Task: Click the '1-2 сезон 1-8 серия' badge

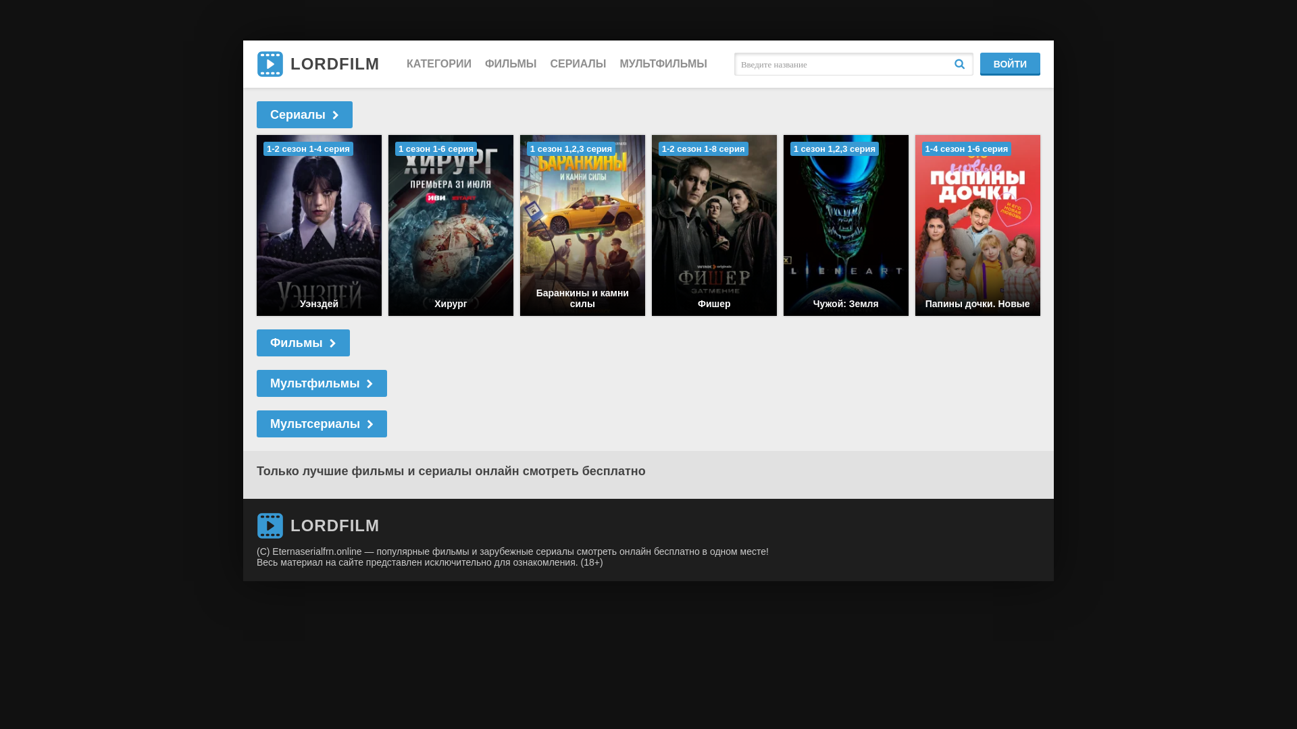Action: click(x=703, y=148)
